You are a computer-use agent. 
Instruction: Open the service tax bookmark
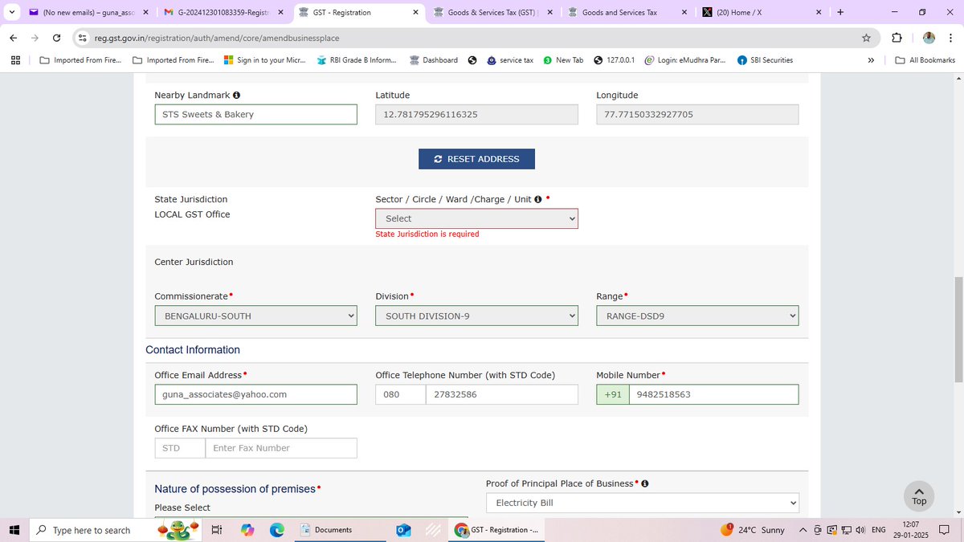click(x=510, y=60)
